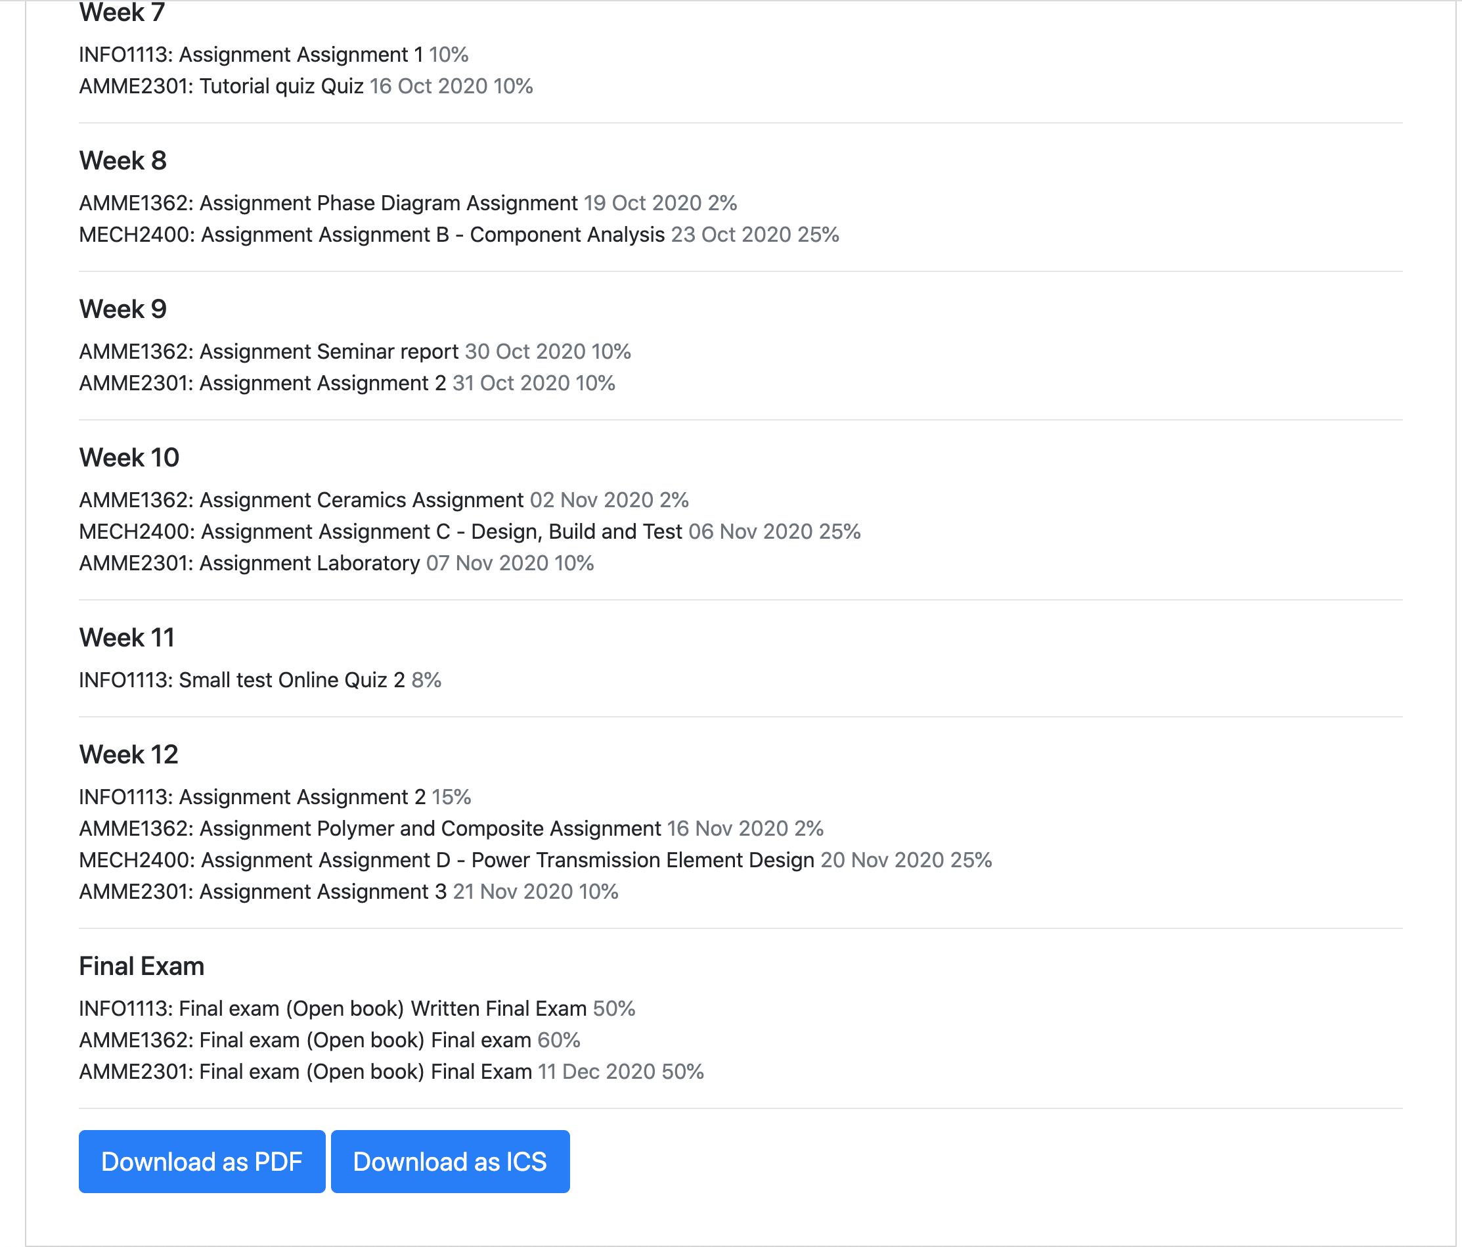Select the Phase Diagram Assignment entry
Viewport: 1462px width, 1247px height.
407,203
